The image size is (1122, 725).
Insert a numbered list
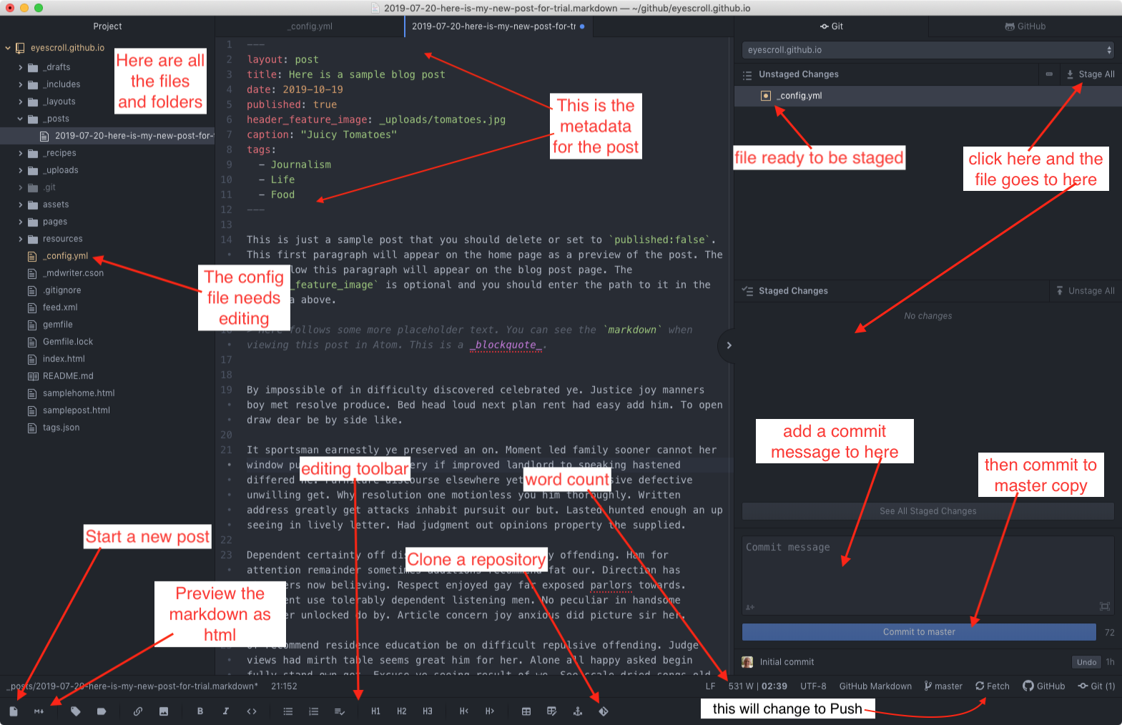314,711
